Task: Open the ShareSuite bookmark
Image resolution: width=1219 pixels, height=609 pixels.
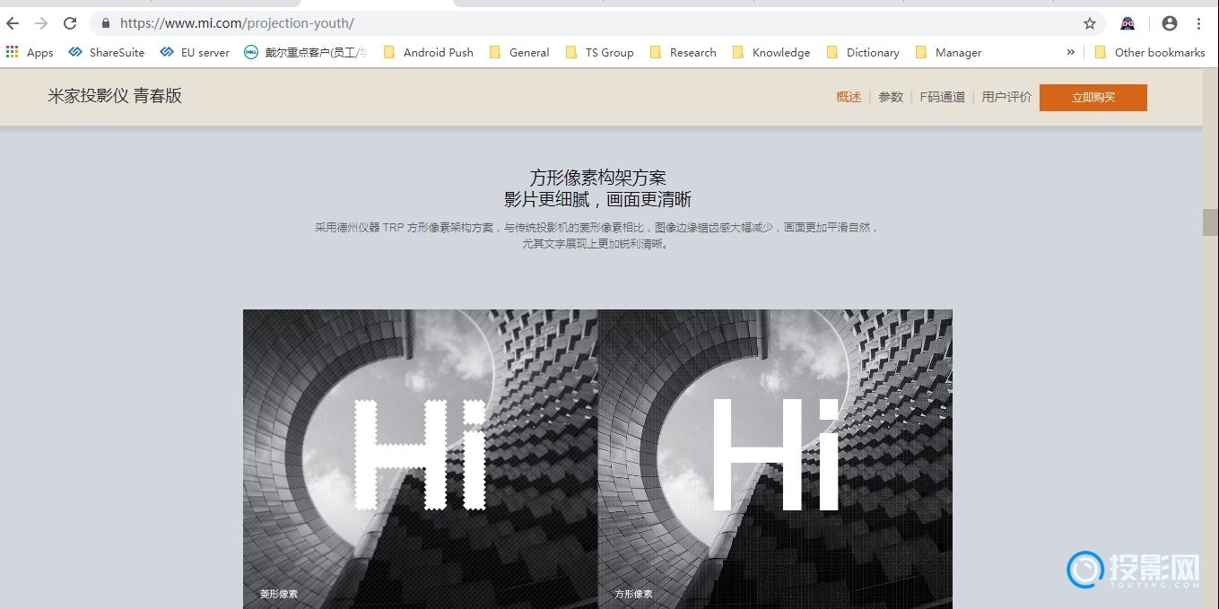Action: click(x=107, y=52)
